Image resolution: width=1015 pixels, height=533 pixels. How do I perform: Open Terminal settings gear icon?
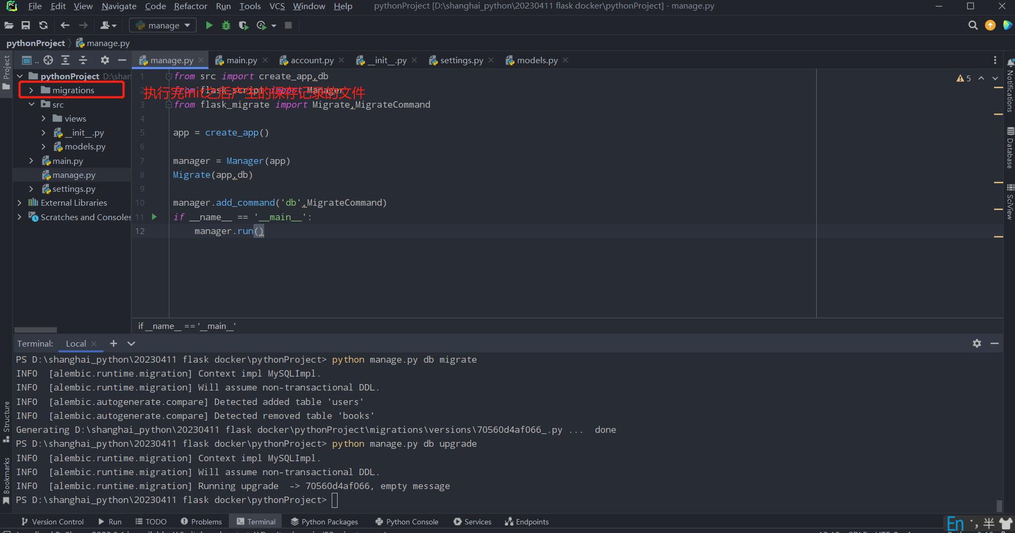tap(977, 343)
